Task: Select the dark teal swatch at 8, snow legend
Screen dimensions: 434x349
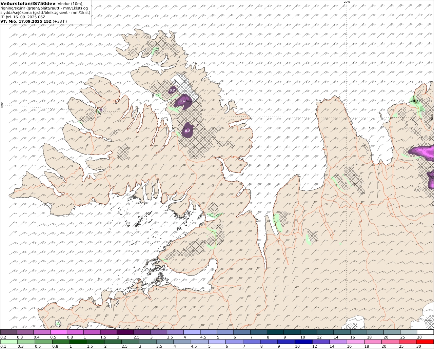Action: coord(275,332)
